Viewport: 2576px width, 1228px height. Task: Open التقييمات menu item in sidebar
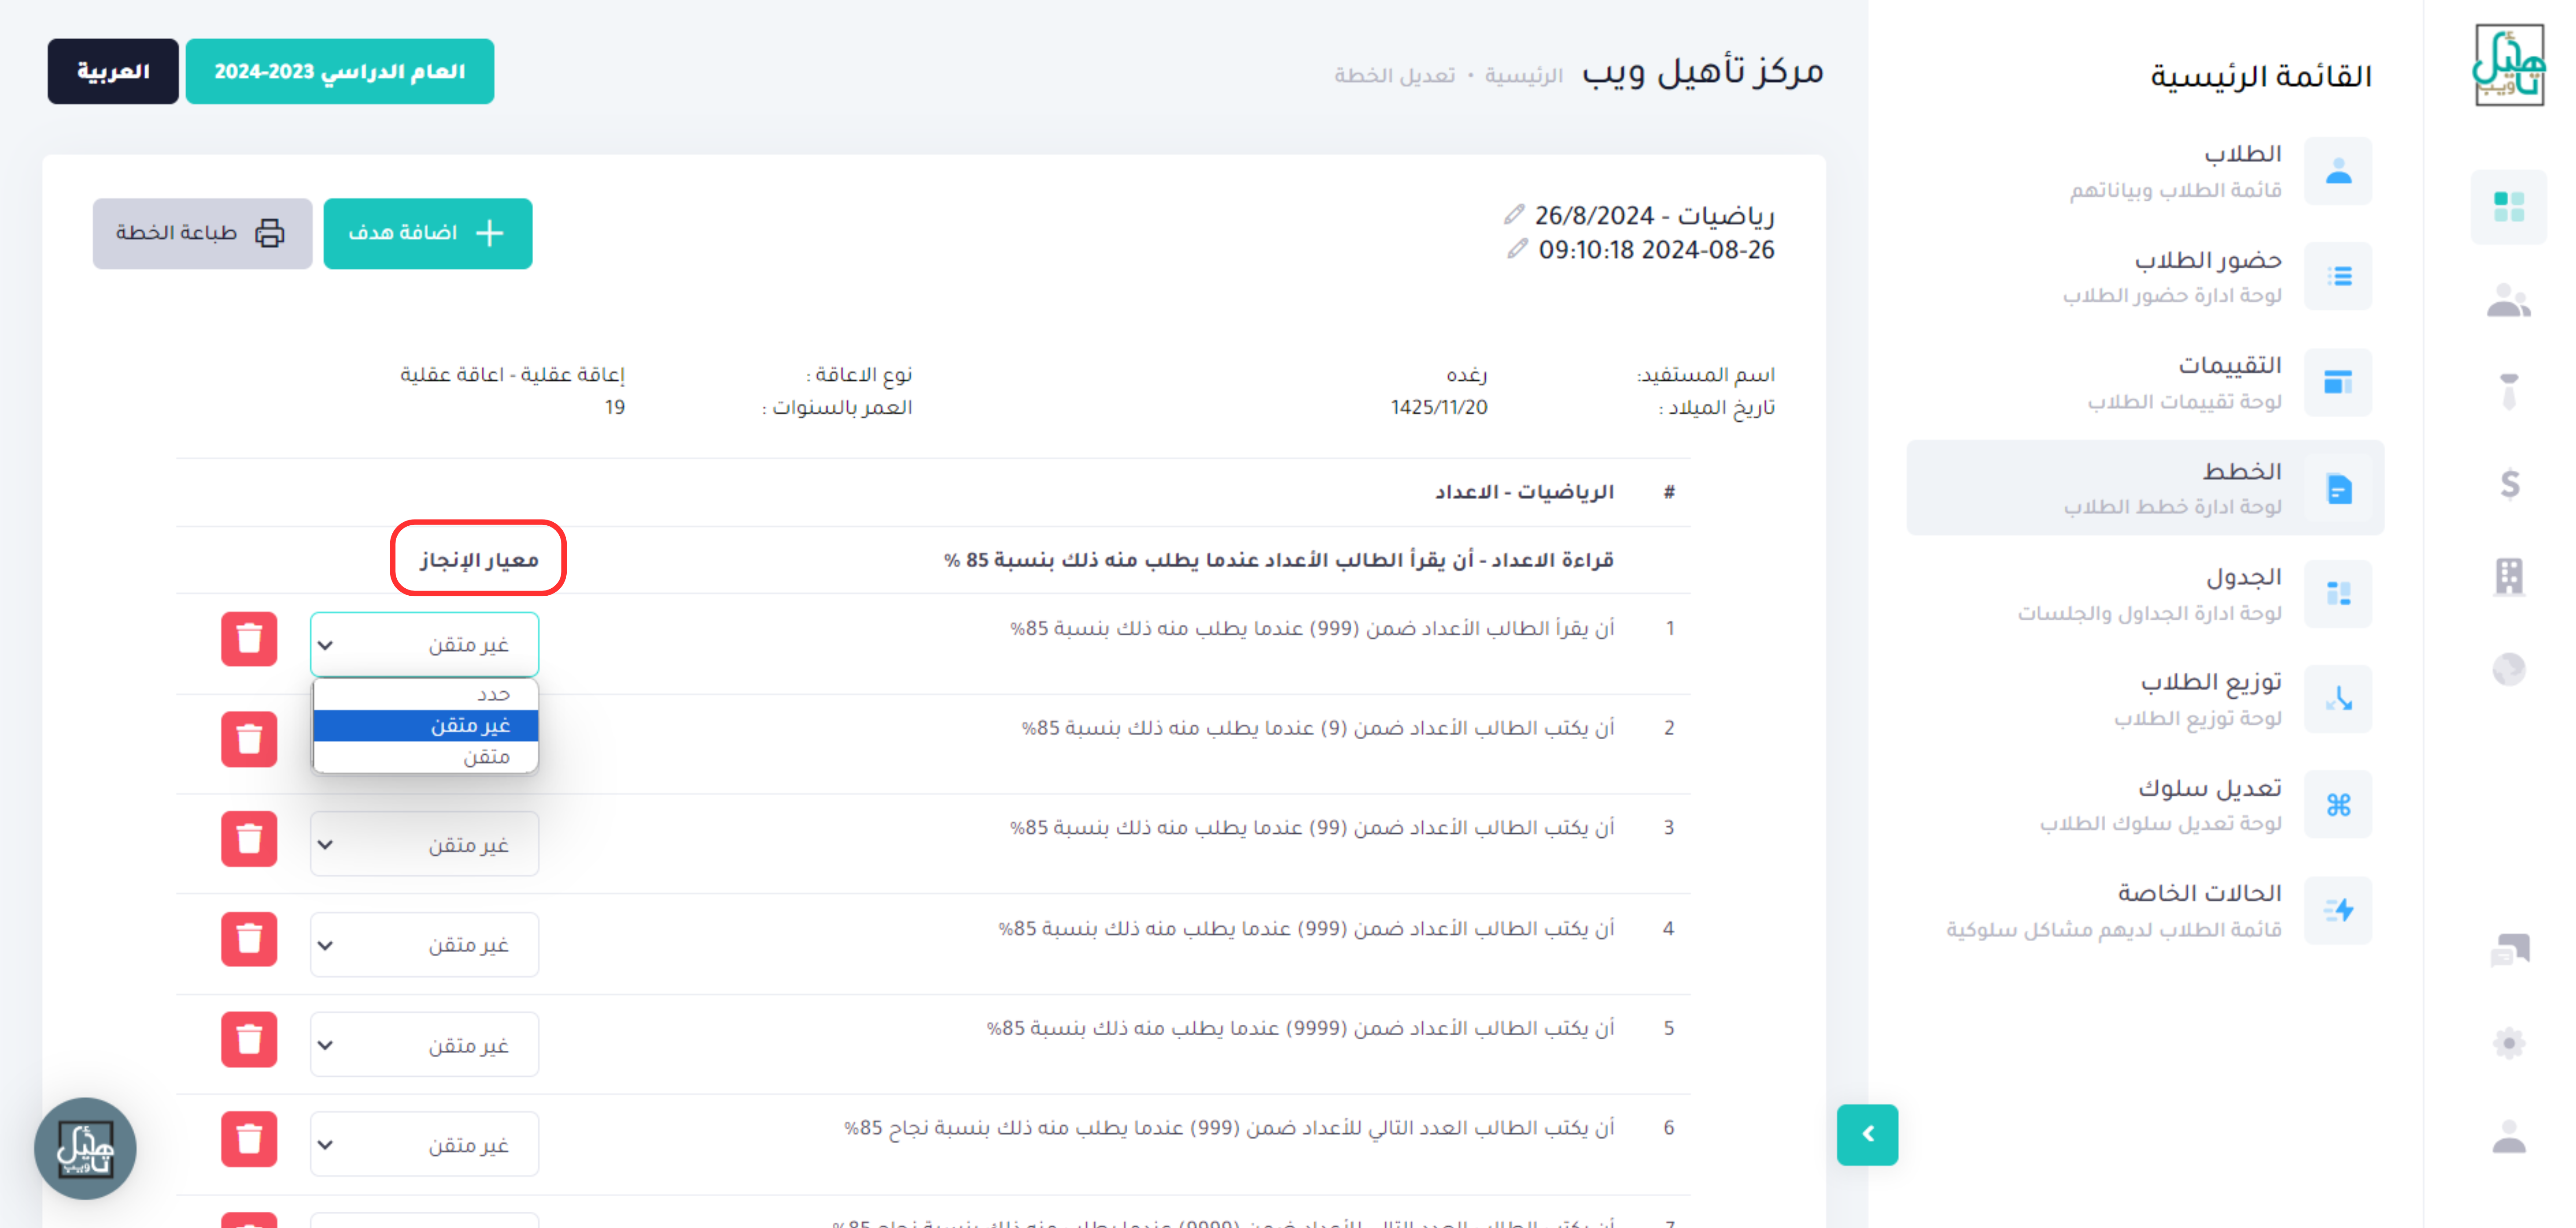pos(2145,382)
